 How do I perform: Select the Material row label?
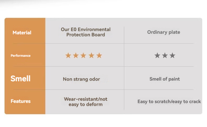22,33
